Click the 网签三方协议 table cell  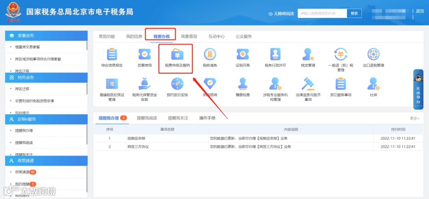(x=167, y=146)
